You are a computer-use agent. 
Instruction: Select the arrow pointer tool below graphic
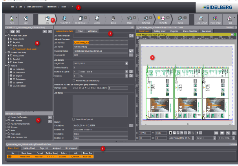170,133
